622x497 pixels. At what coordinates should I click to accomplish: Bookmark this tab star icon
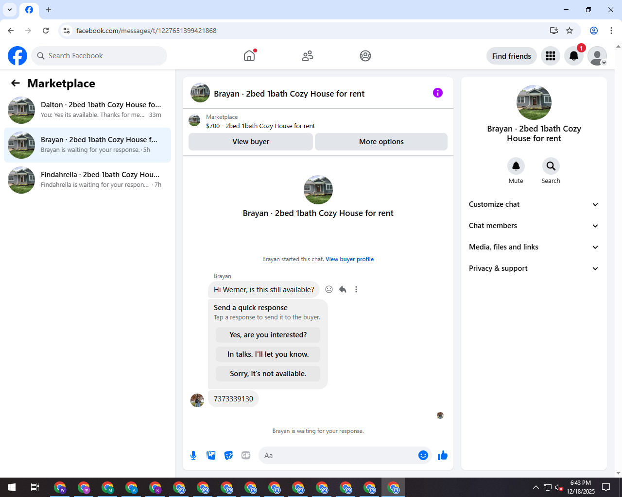[x=570, y=31]
